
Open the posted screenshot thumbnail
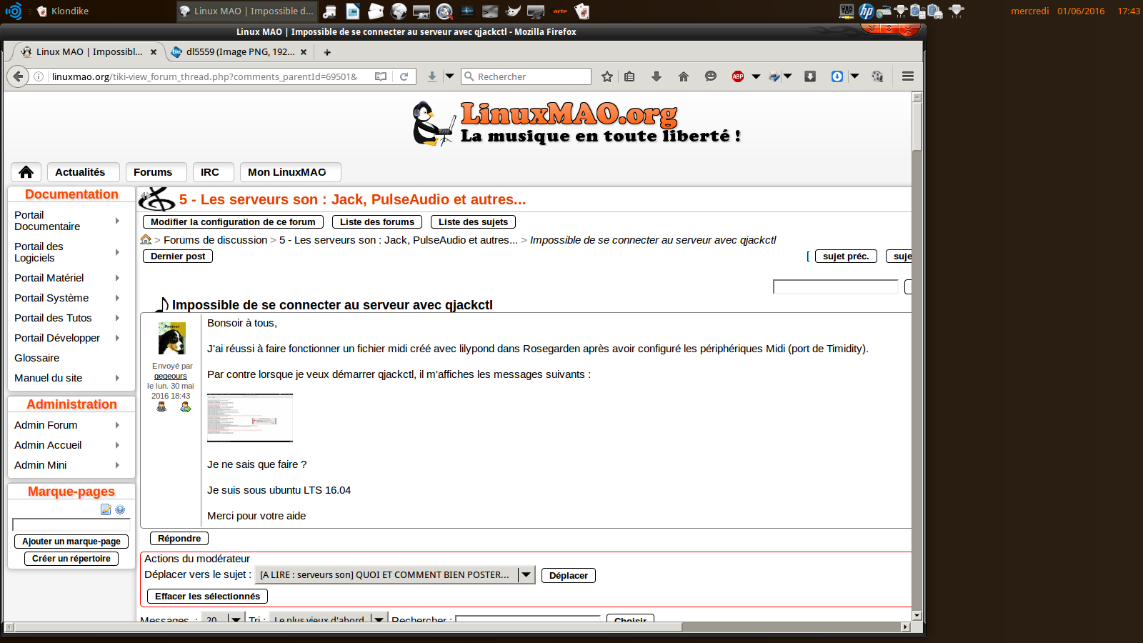(250, 417)
